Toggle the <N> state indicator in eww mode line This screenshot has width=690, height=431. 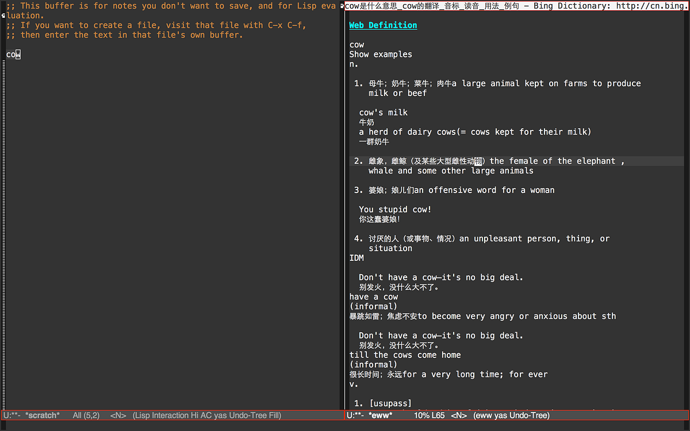[459, 415]
